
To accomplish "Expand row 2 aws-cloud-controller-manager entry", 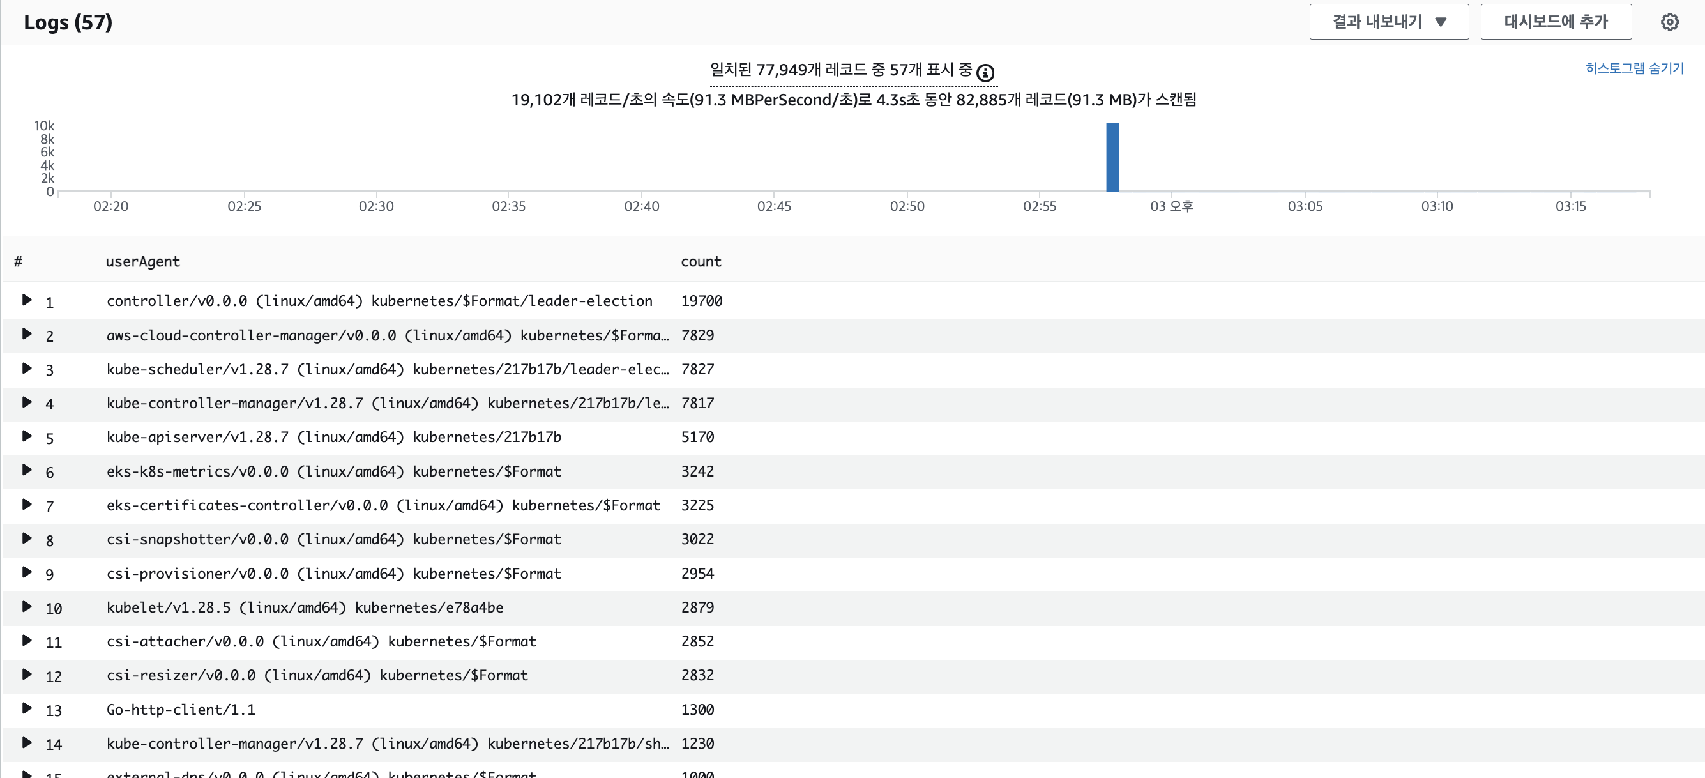I will [26, 333].
